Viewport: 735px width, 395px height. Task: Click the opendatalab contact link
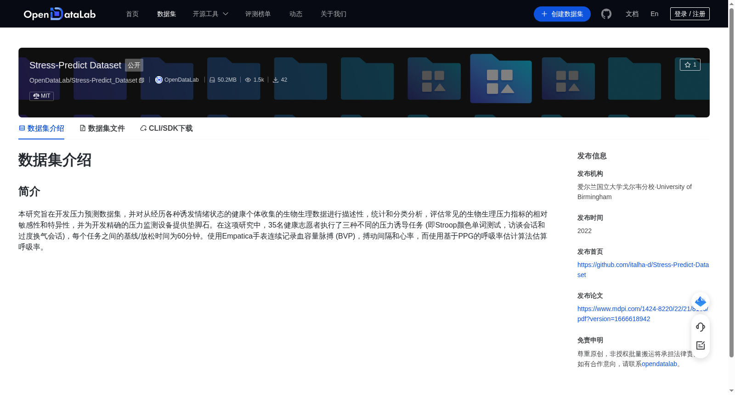click(x=659, y=364)
